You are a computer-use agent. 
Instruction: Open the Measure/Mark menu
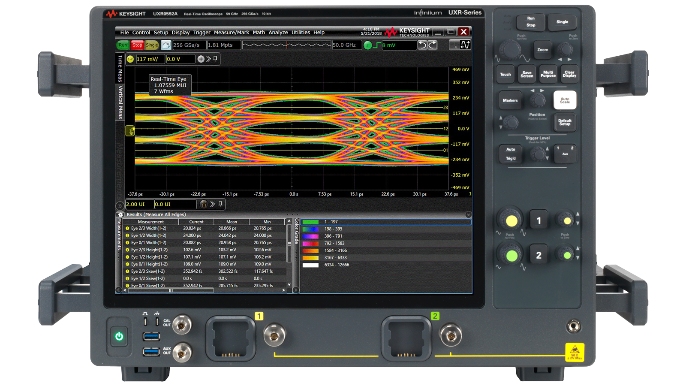click(x=231, y=33)
